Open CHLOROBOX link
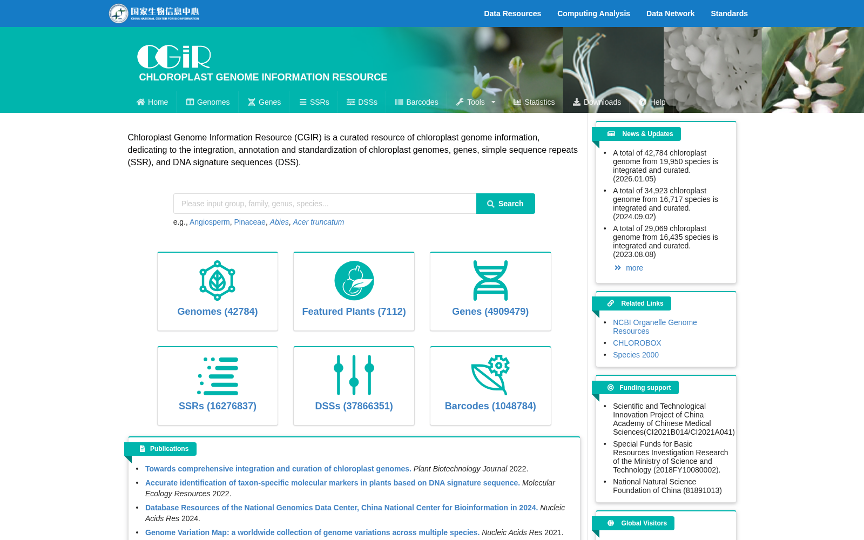The image size is (864, 540). point(637,343)
